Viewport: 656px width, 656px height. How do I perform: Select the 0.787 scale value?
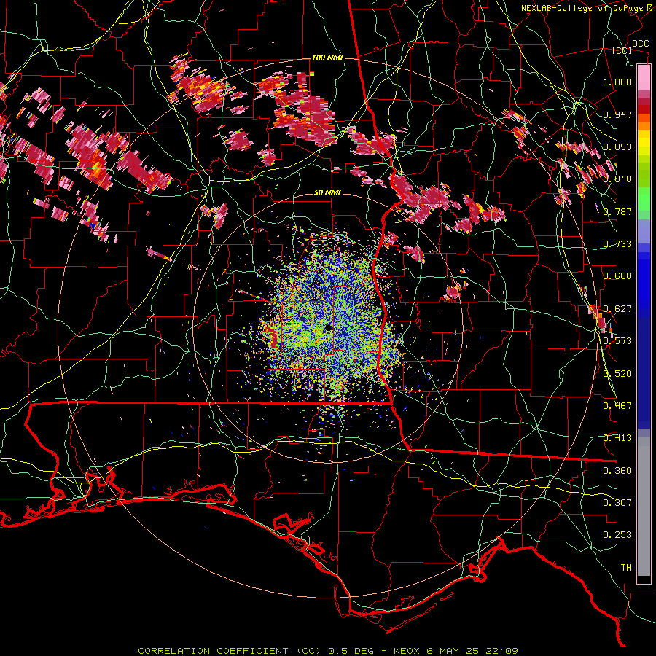point(617,211)
